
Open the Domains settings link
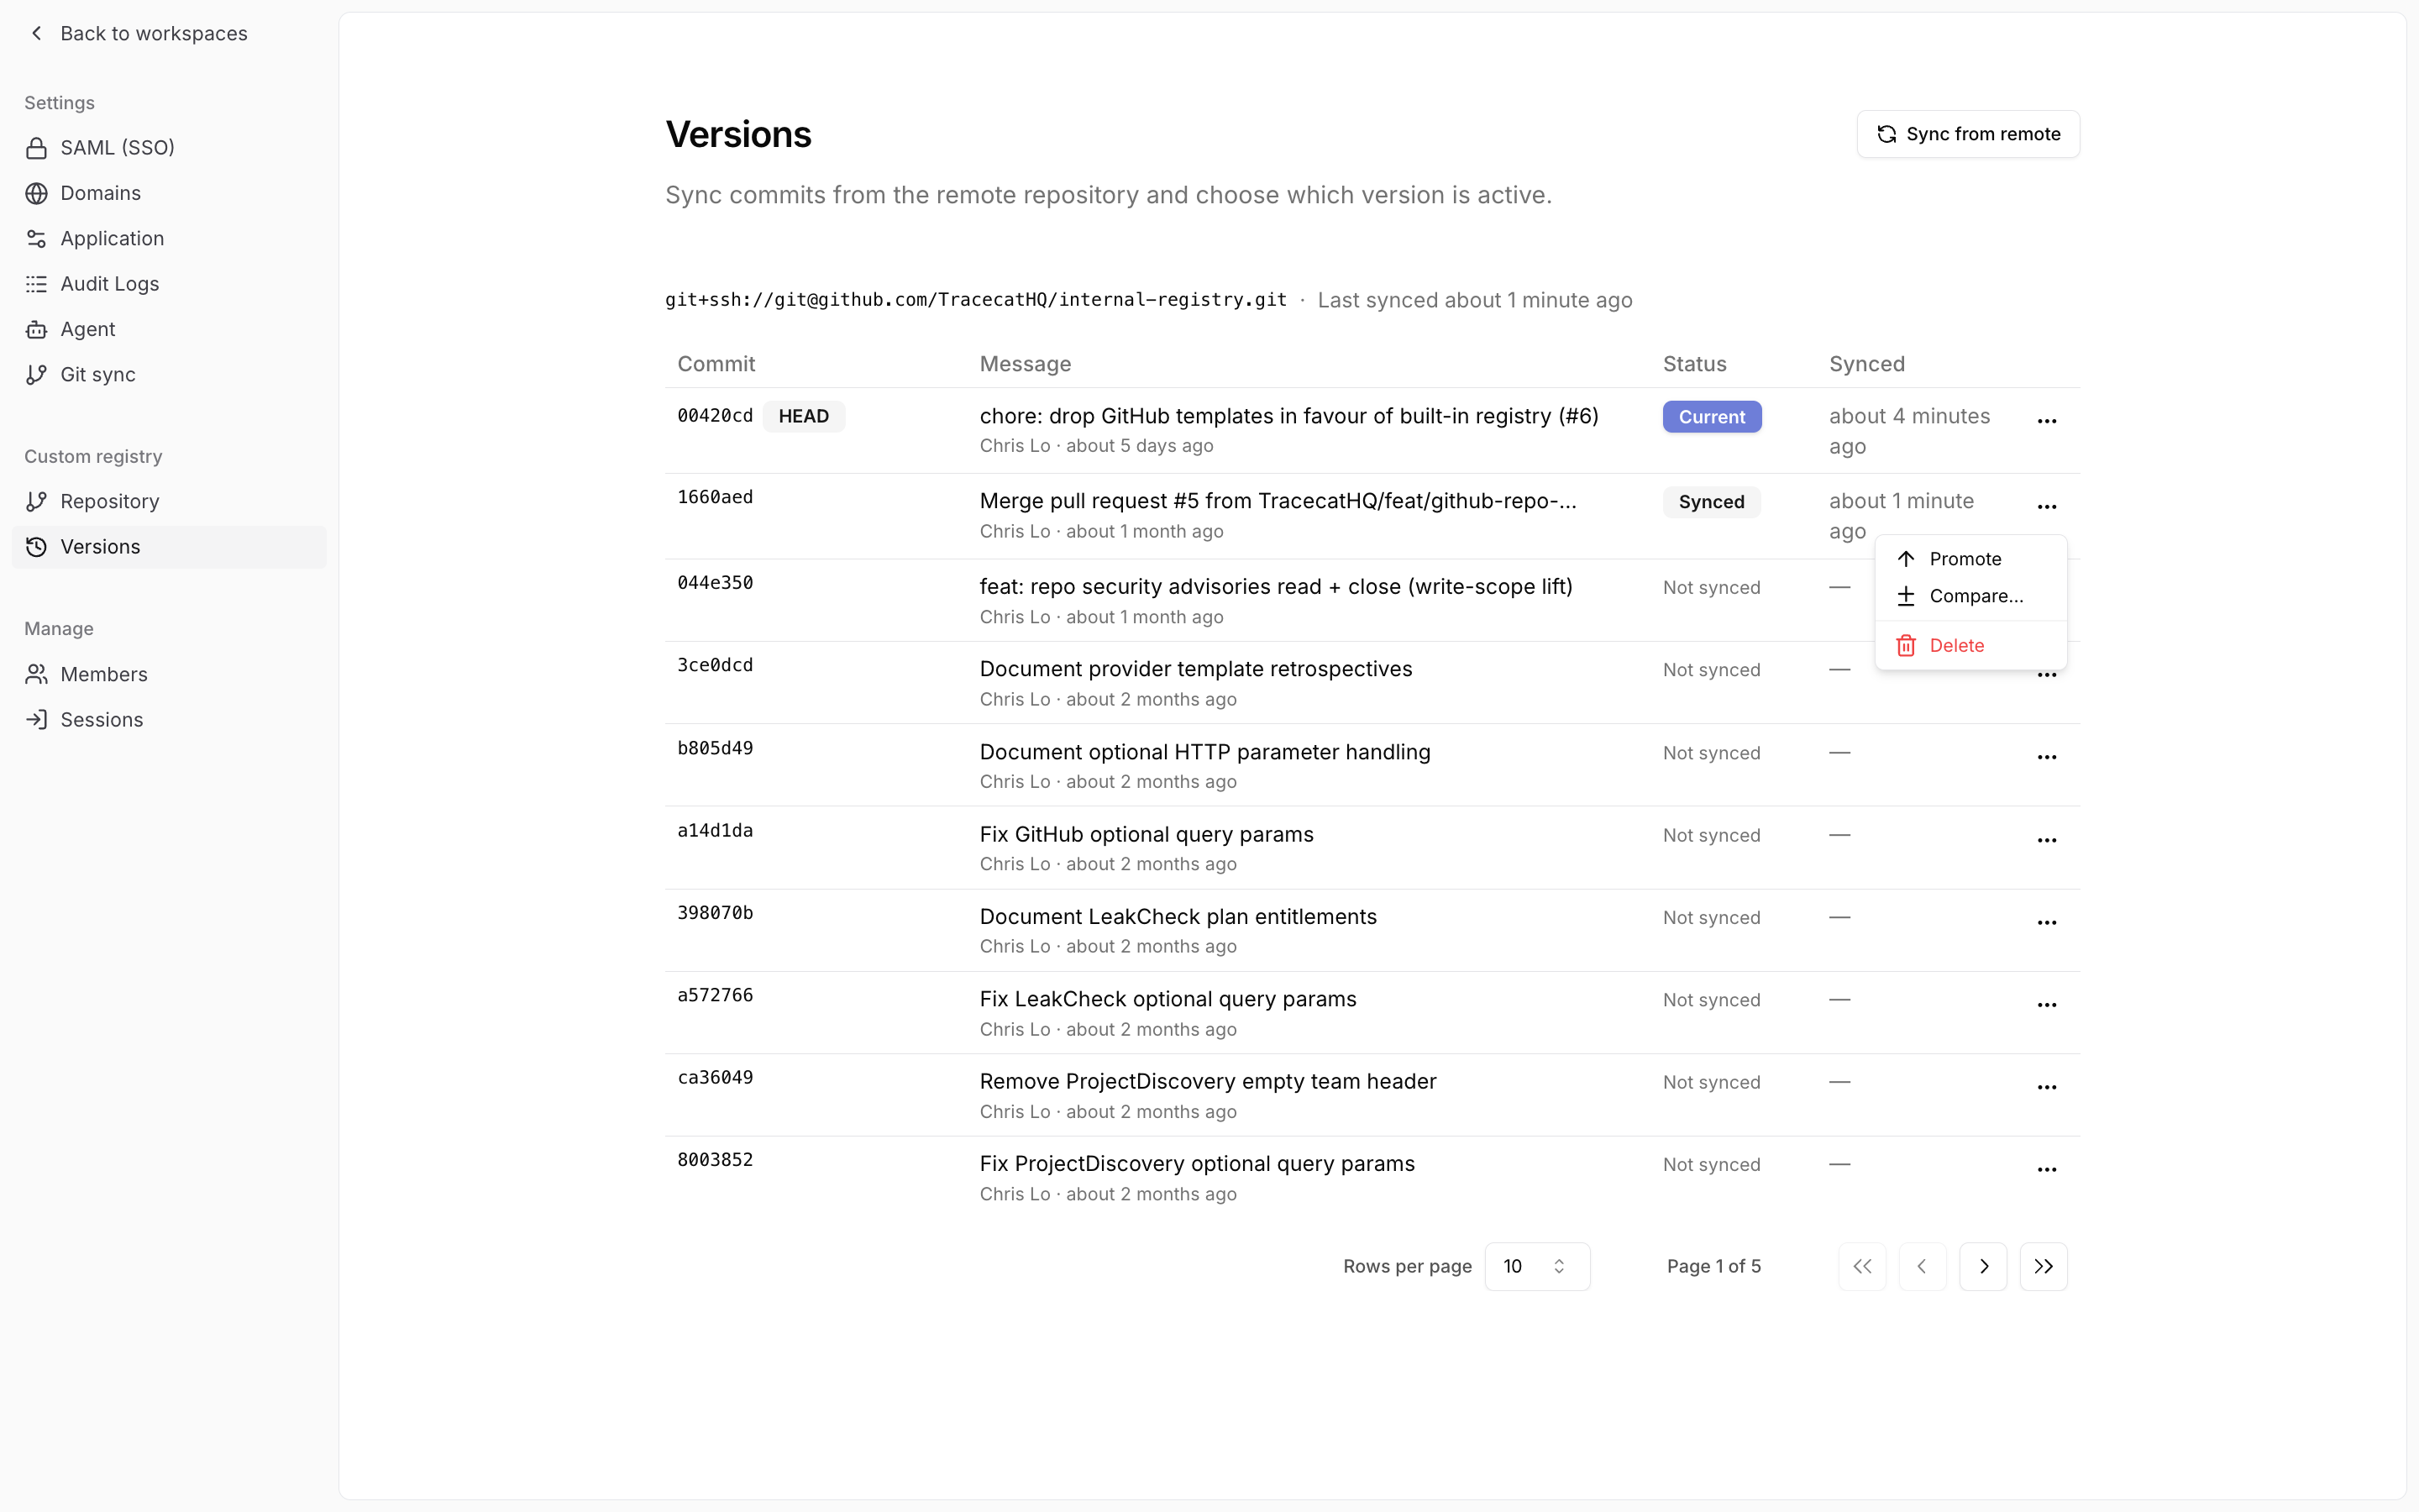pyautogui.click(x=169, y=193)
